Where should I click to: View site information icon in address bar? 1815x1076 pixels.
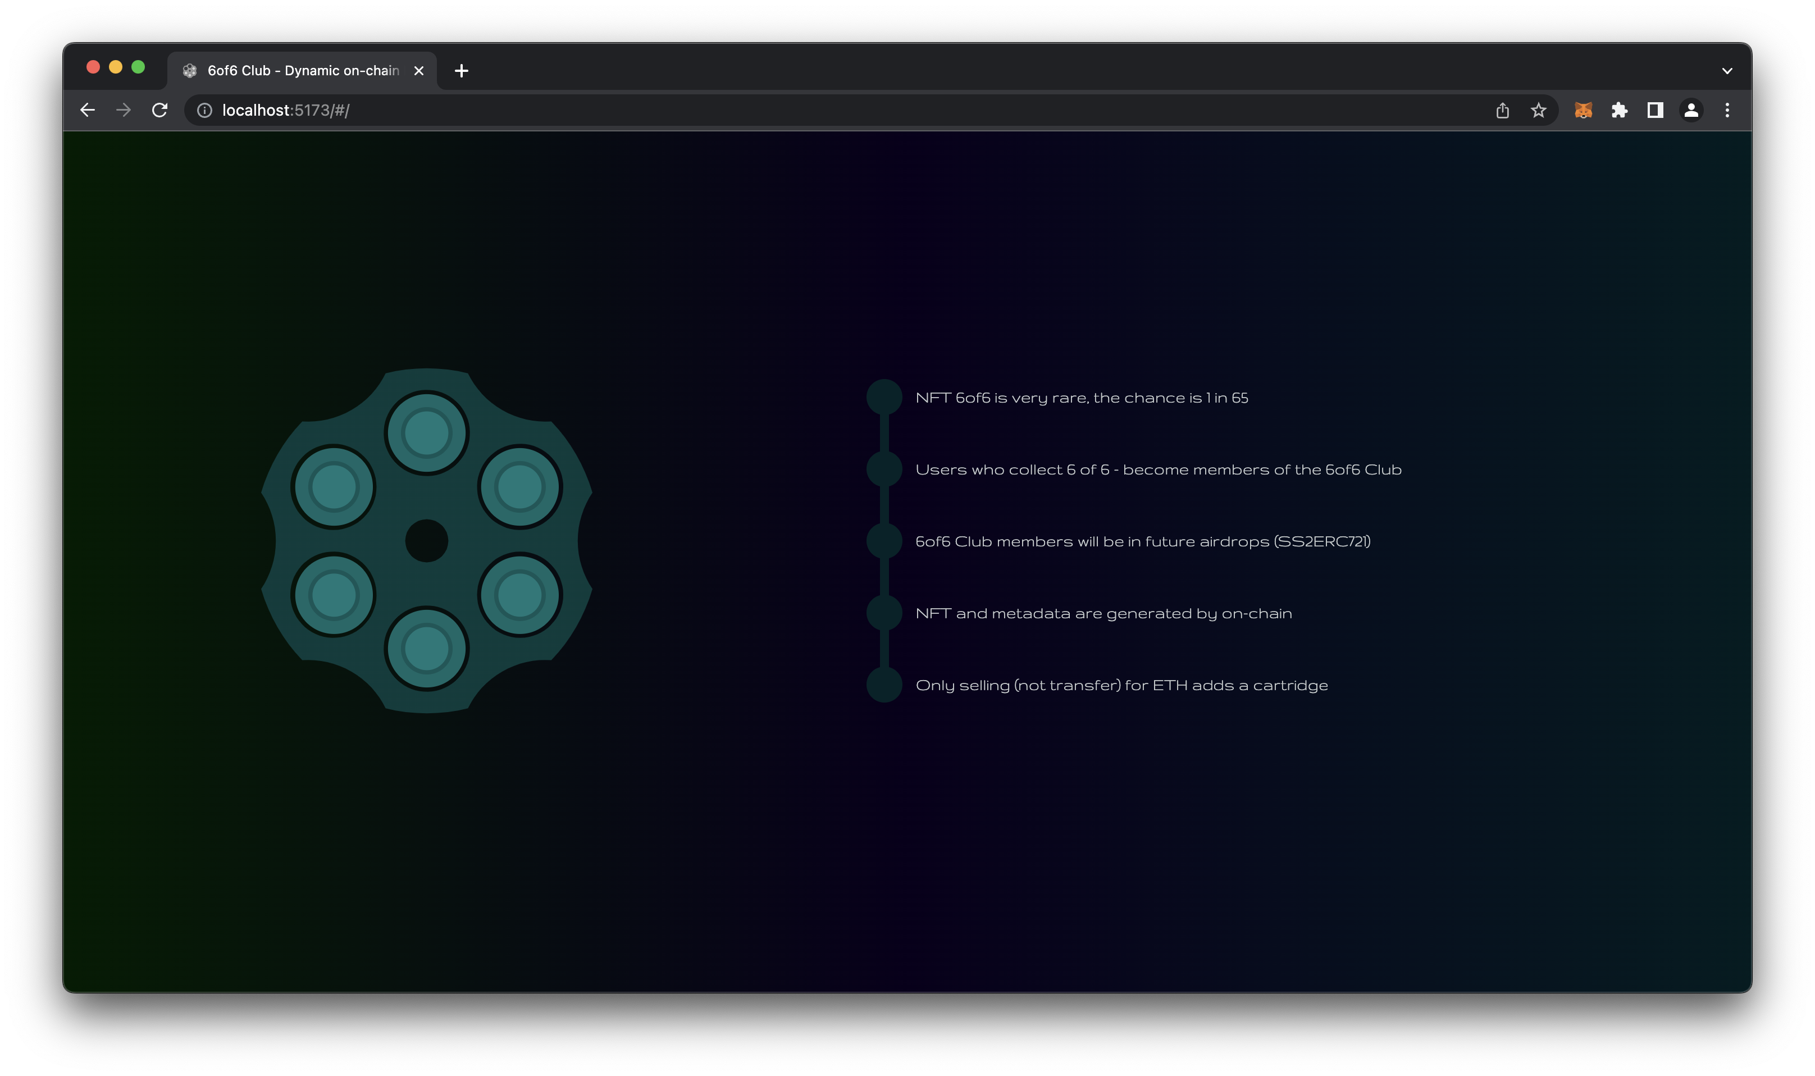tap(205, 110)
